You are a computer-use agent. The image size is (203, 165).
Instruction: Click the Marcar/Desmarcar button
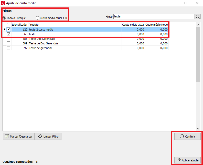18,137
